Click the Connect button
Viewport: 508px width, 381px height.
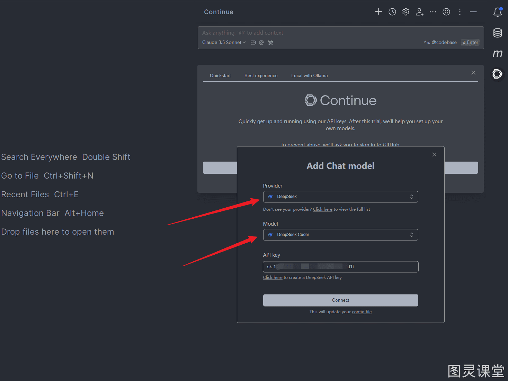(341, 300)
